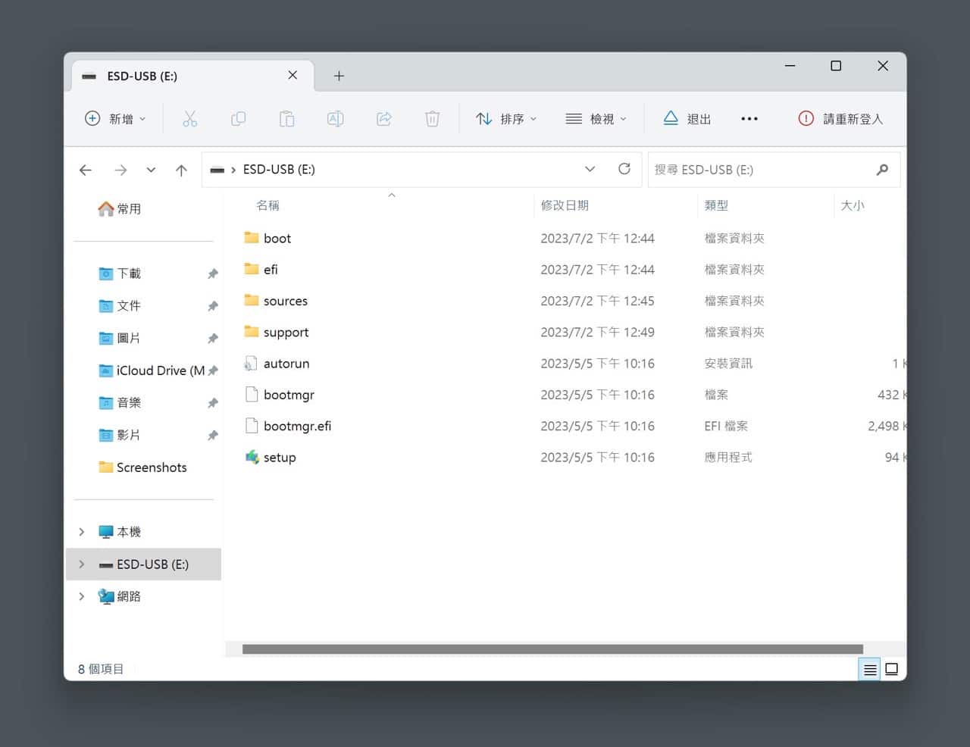The height and width of the screenshot is (747, 970).
Task: Open 文件 (Documents) in sidebar
Action: coord(120,305)
